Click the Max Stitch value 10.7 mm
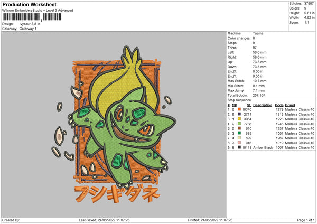This screenshot has width=317, height=224. tap(259, 81)
